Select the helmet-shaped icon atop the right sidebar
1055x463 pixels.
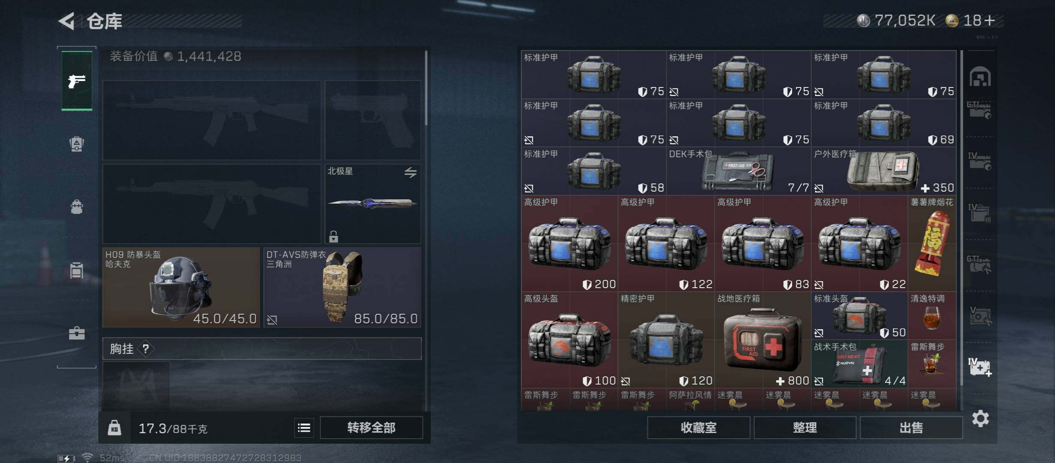pos(980,77)
